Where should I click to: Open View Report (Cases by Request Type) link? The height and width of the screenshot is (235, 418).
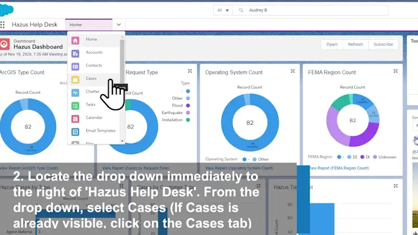(x=136, y=168)
